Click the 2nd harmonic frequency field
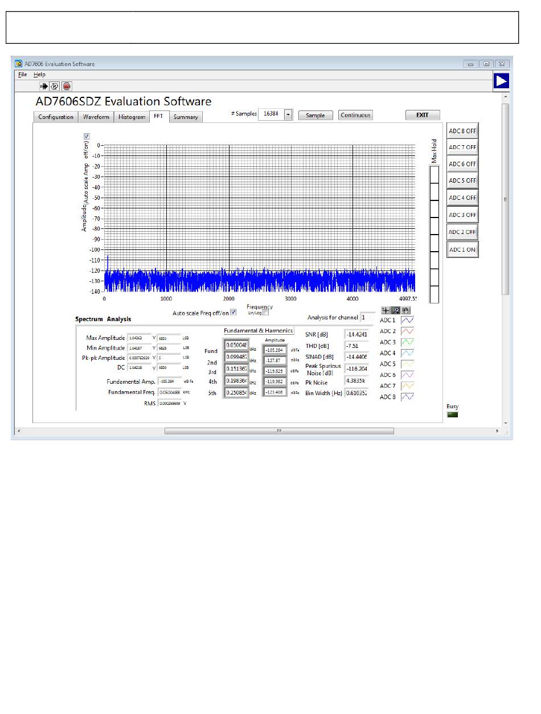 236,357
